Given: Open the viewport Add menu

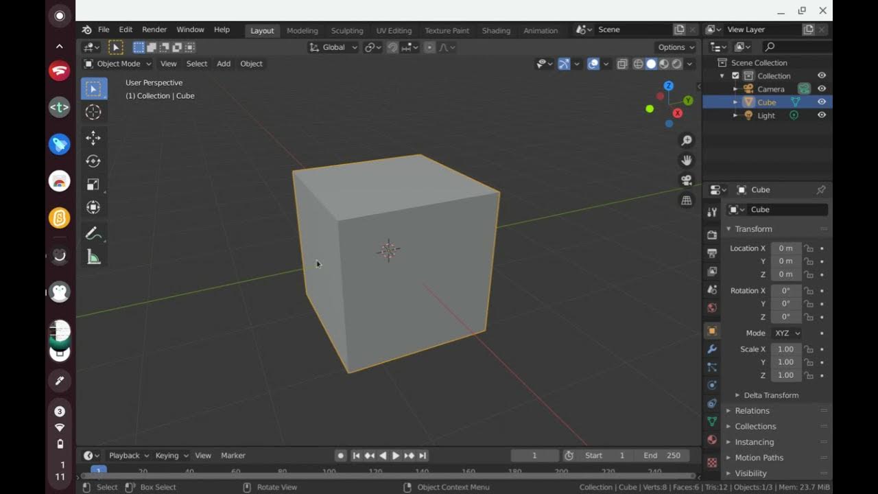Looking at the screenshot, I should point(224,64).
